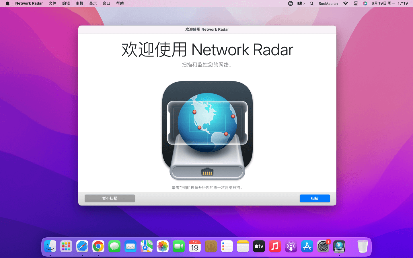Open Control Center in menu bar
The height and width of the screenshot is (258, 413).
pos(356,3)
